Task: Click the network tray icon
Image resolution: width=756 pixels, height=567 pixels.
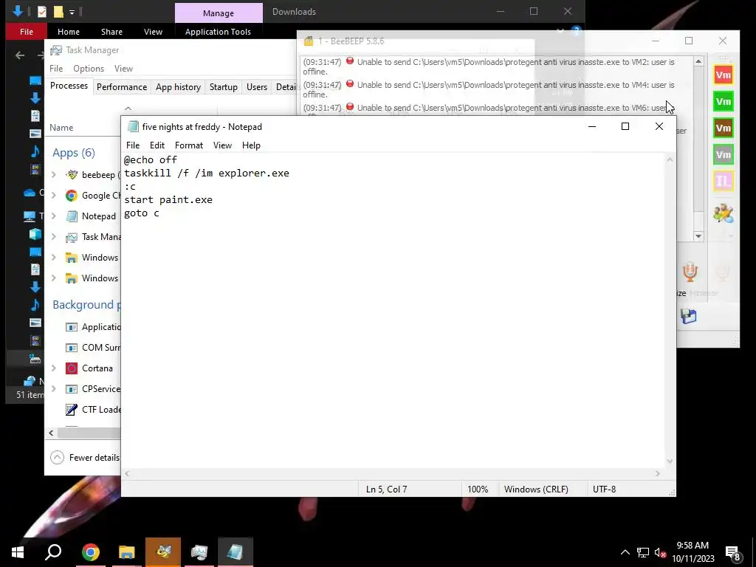Action: [x=643, y=552]
